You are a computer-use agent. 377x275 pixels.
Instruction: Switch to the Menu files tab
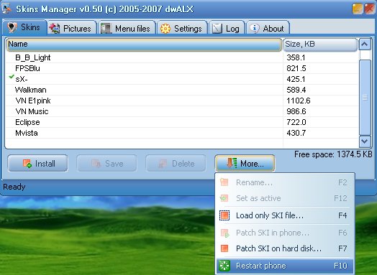pyautogui.click(x=127, y=27)
